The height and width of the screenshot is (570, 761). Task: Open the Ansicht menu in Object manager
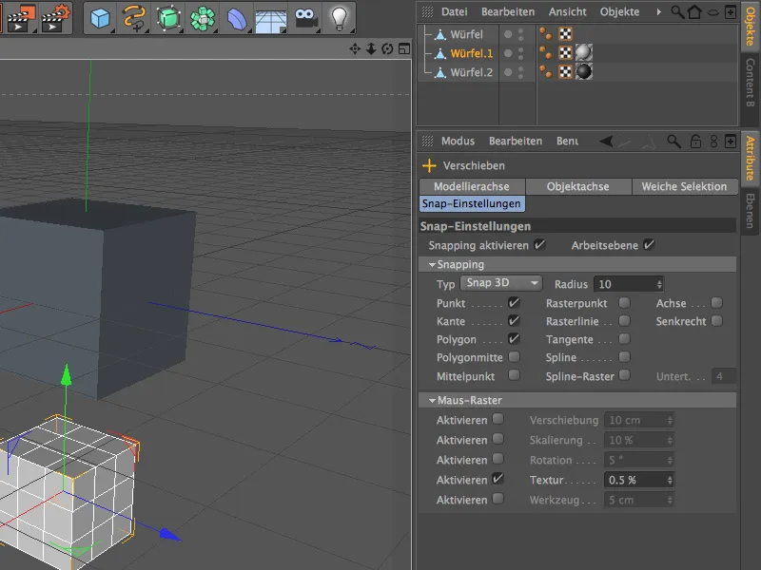tap(566, 12)
